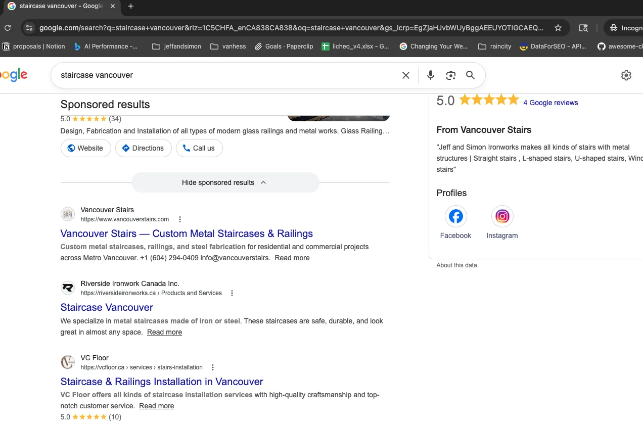Go to Google home via logo
This screenshot has height=427, width=643.
point(14,75)
